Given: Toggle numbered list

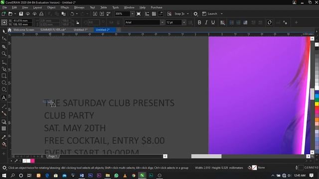Looking at the screenshot, I should (x=238, y=22).
